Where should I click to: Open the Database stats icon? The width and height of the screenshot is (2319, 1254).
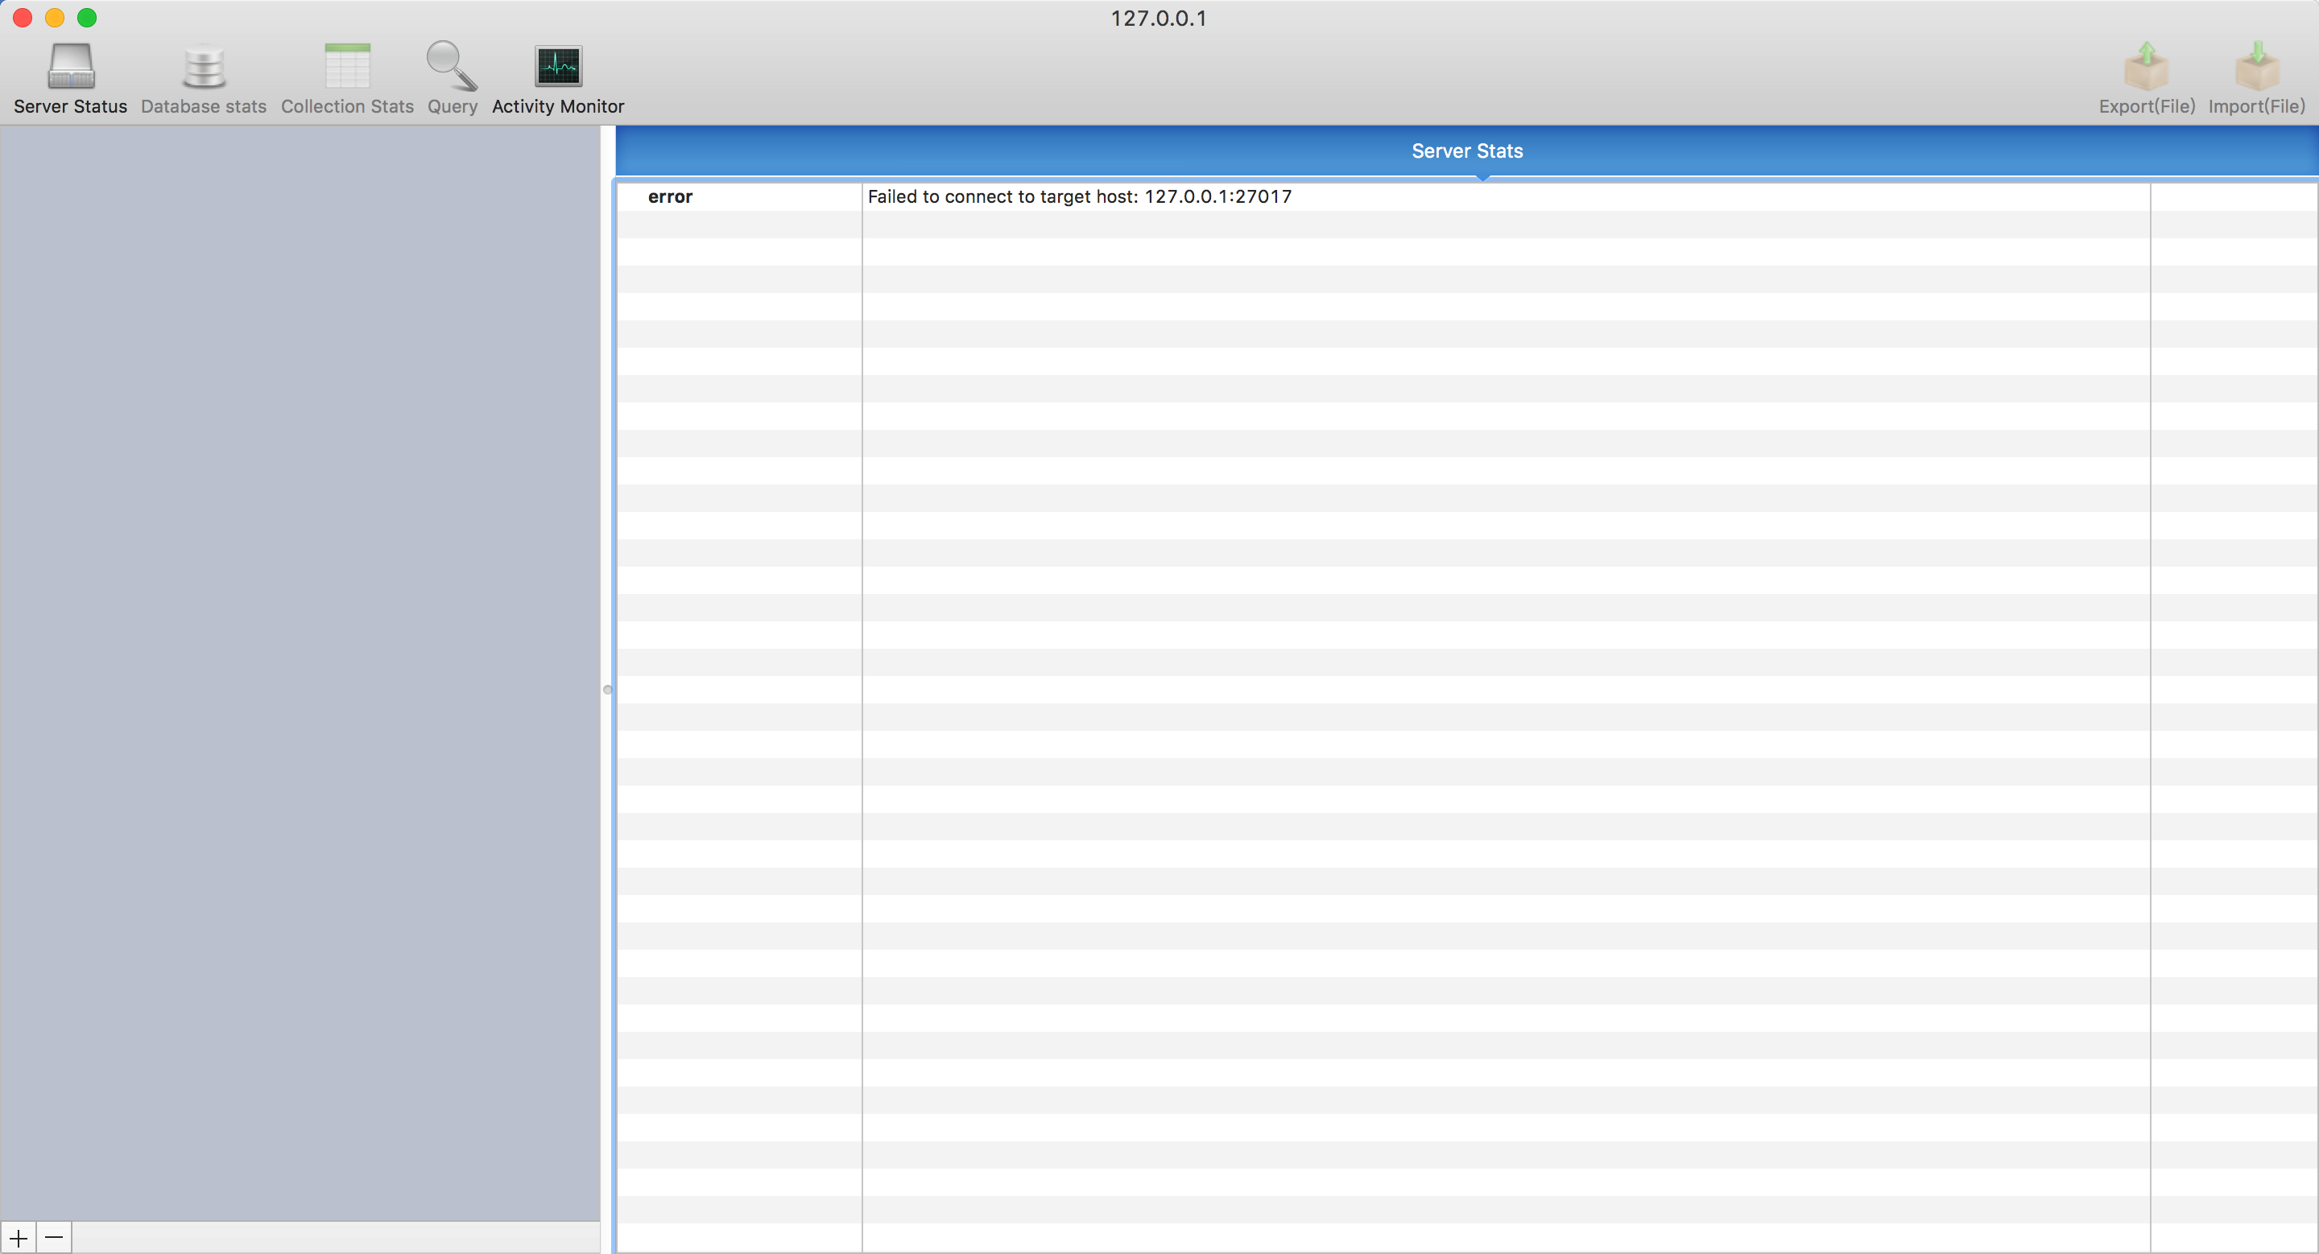(204, 67)
